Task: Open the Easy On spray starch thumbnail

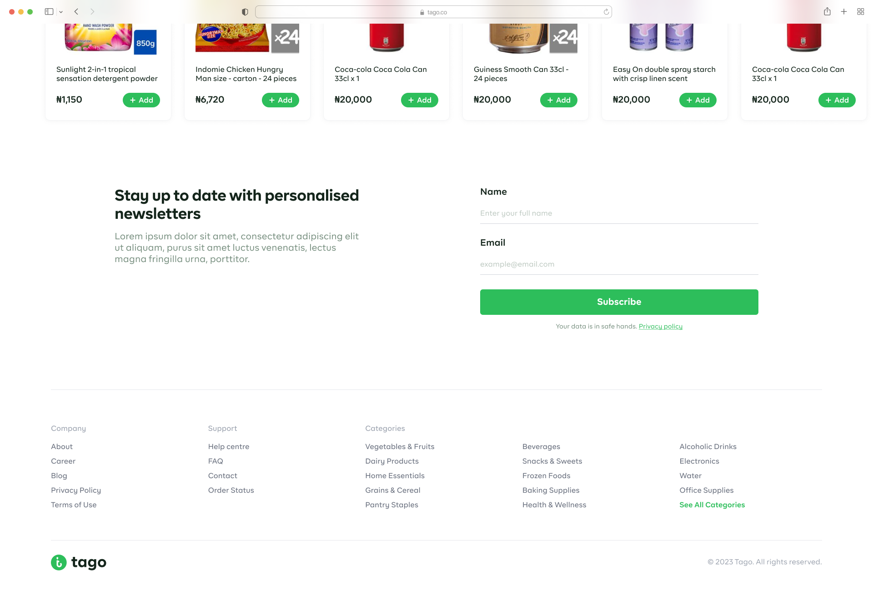Action: 662,37
